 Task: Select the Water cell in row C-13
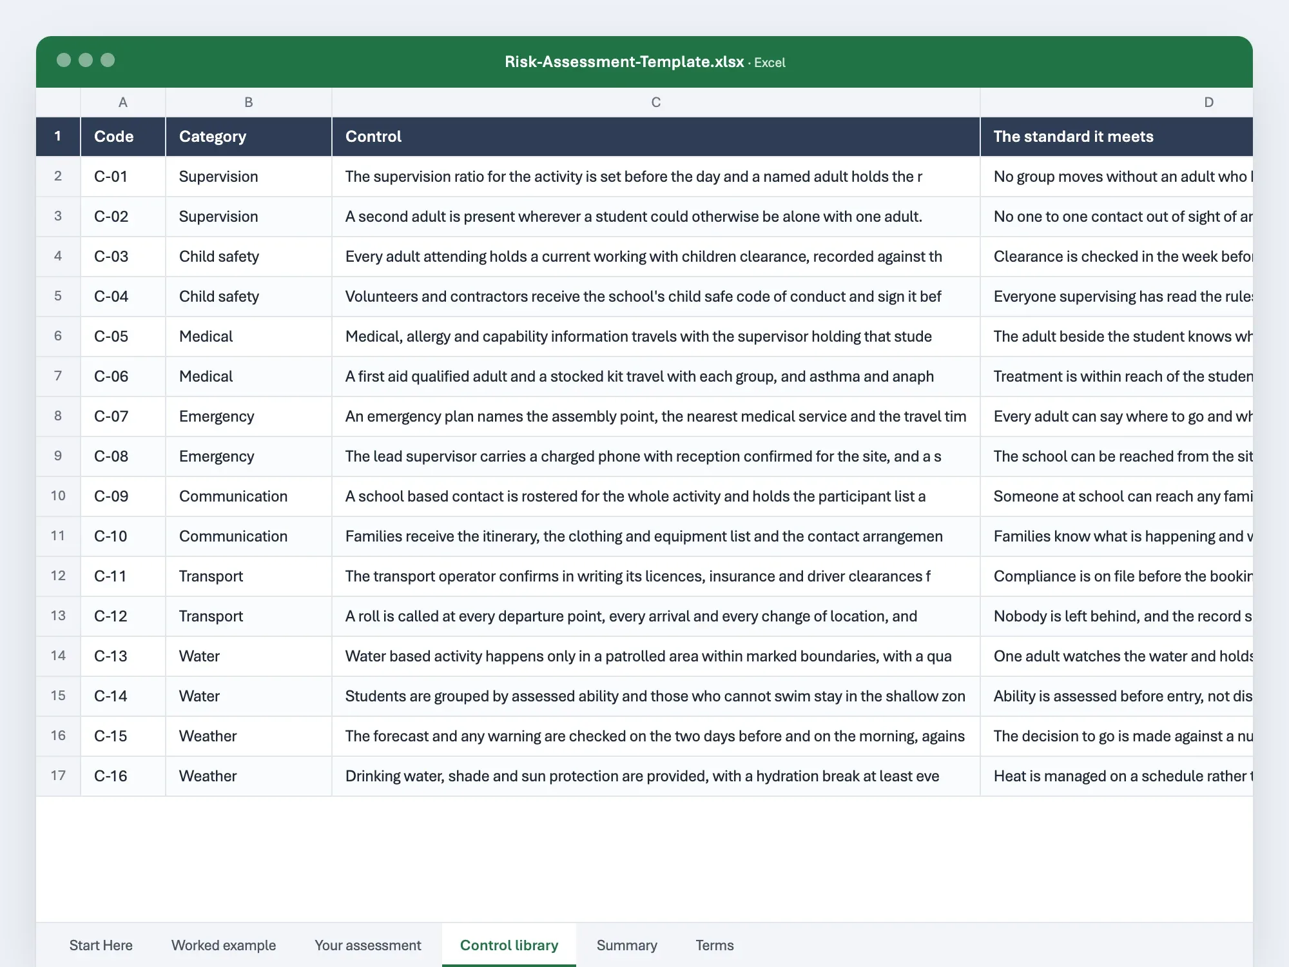click(249, 656)
